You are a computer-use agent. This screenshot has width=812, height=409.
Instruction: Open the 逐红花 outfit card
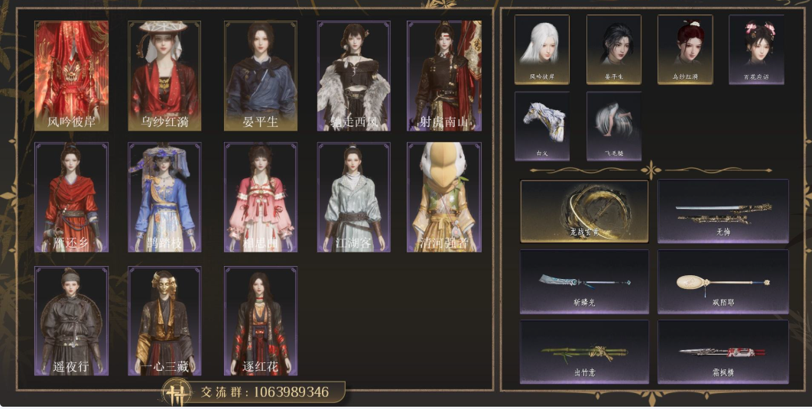(261, 320)
